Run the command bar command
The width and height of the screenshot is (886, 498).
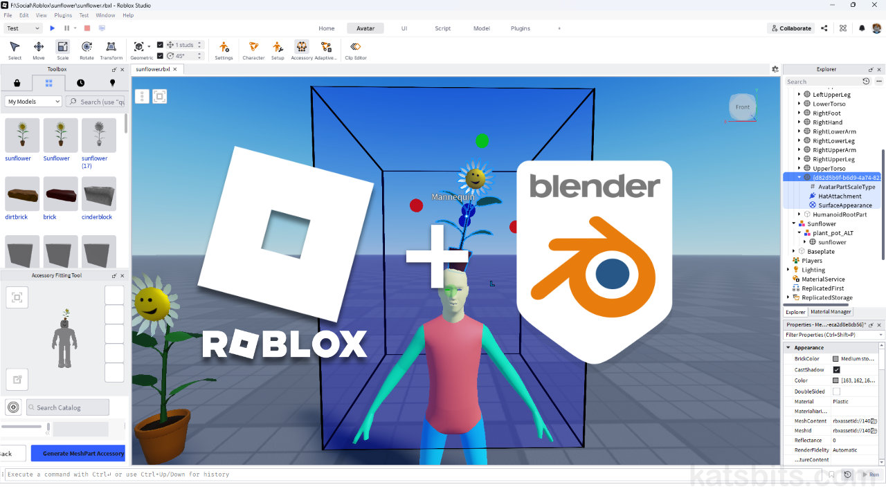click(x=870, y=474)
